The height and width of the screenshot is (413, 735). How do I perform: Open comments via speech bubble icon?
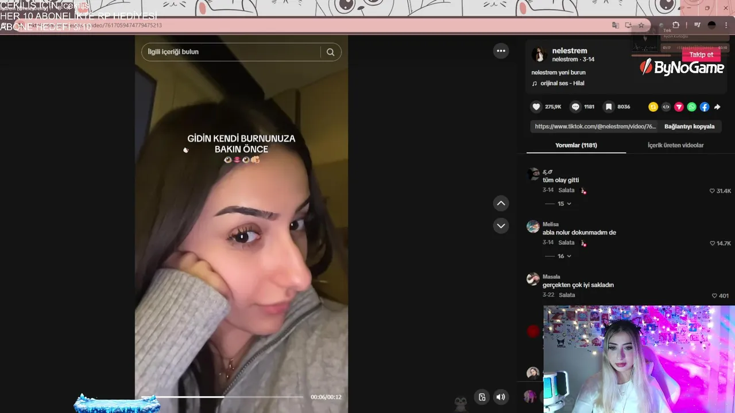575,107
